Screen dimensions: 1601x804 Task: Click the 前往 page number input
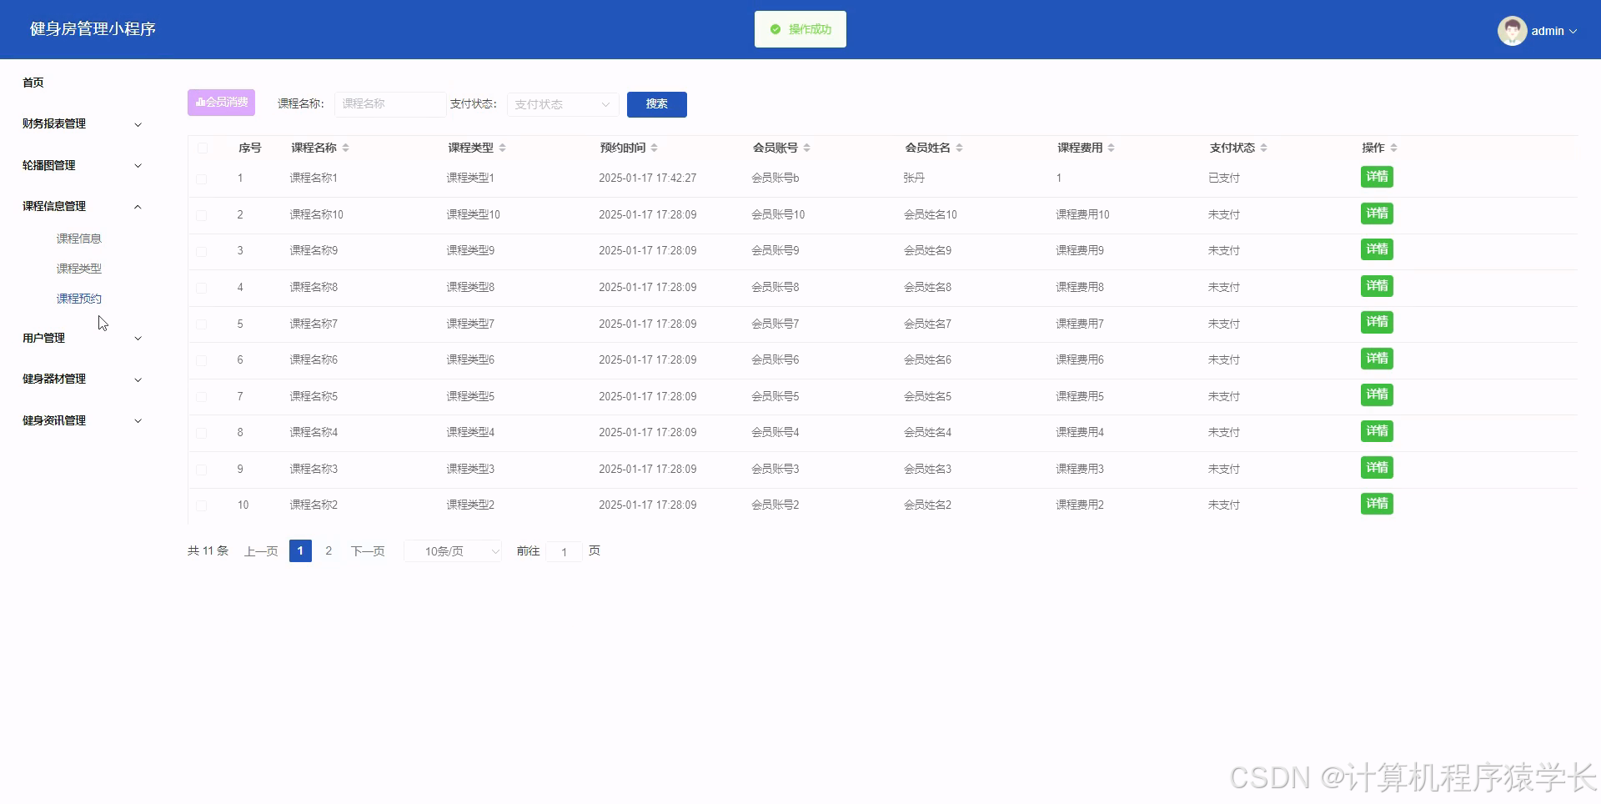(x=565, y=551)
